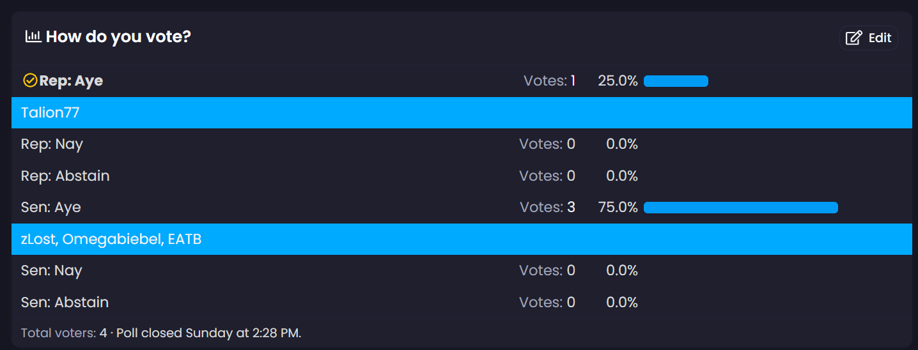Select the Sen: Aye option
The height and width of the screenshot is (350, 918).
click(x=51, y=208)
